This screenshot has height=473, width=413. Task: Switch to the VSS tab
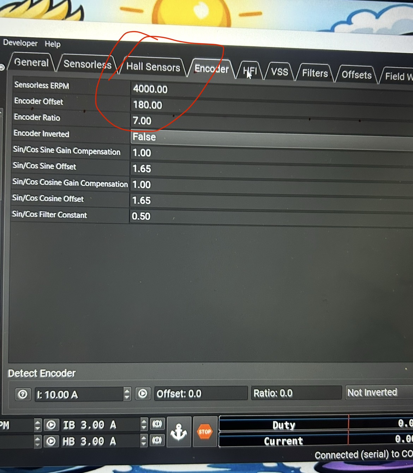pos(280,72)
